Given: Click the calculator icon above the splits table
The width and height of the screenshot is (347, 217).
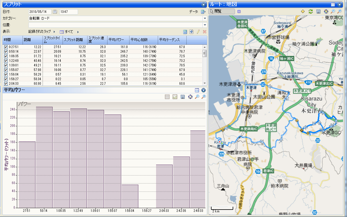Looking at the screenshot, I should point(185,32).
